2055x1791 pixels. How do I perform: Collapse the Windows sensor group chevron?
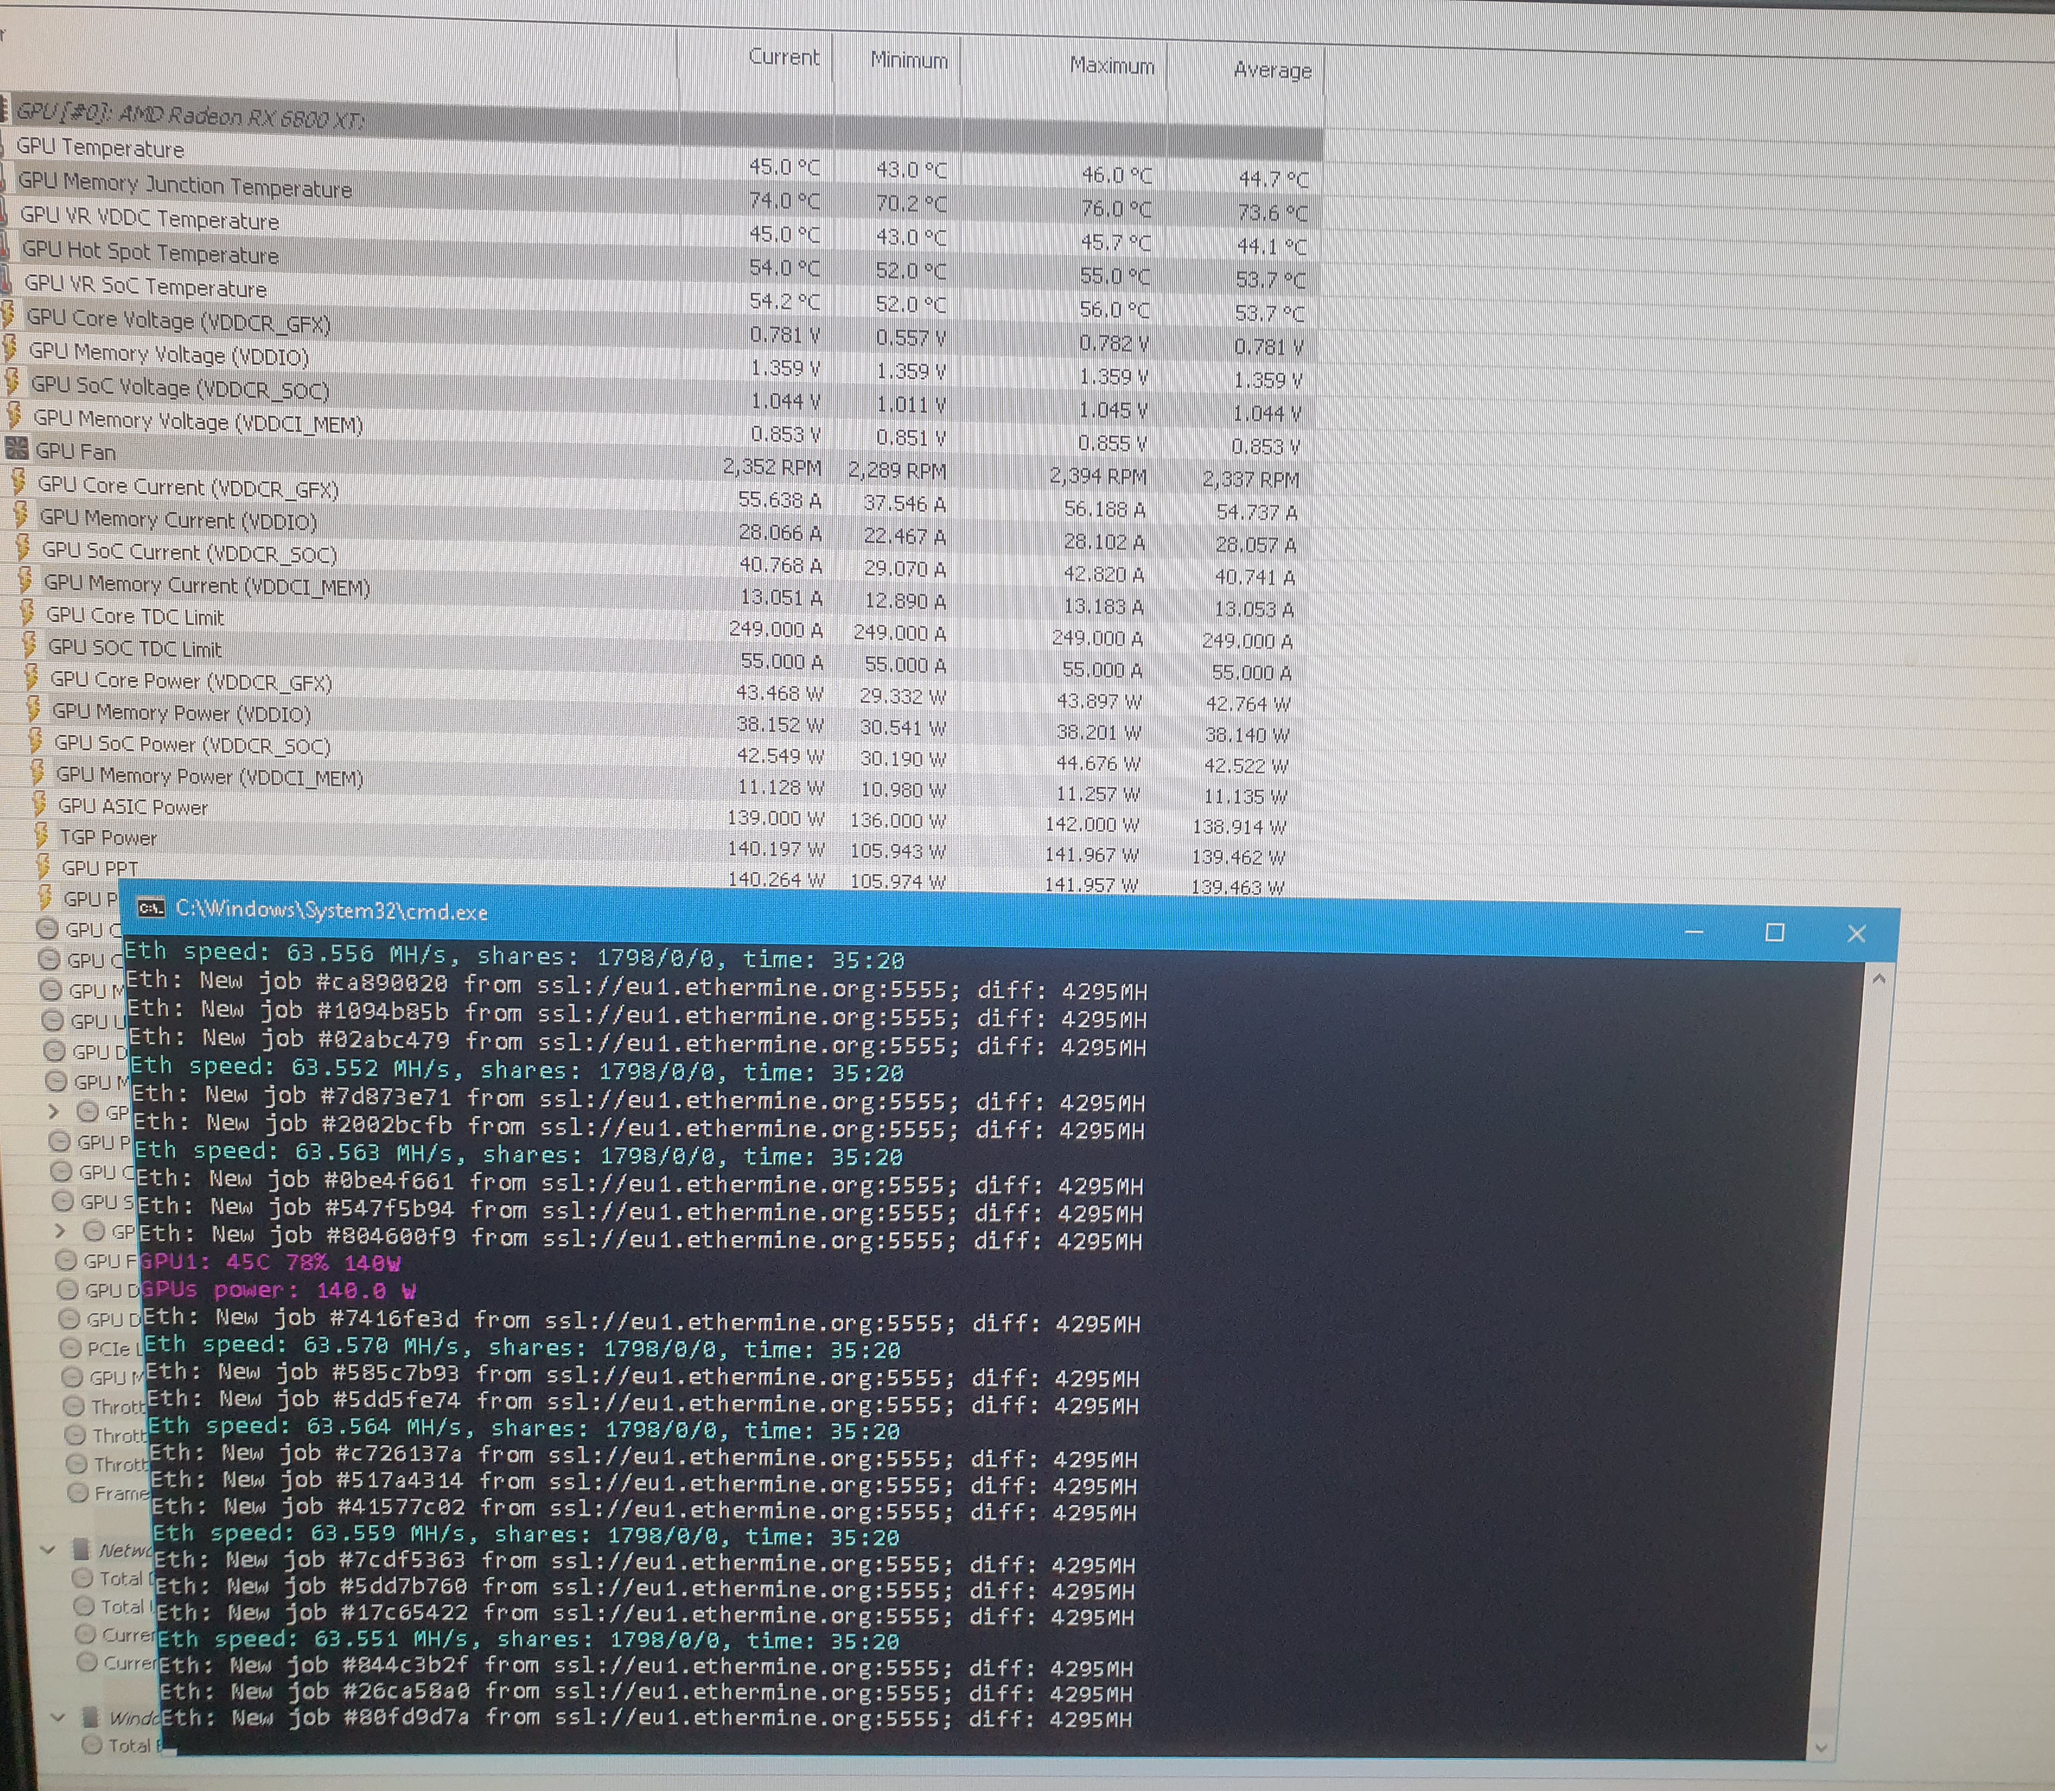(57, 1717)
